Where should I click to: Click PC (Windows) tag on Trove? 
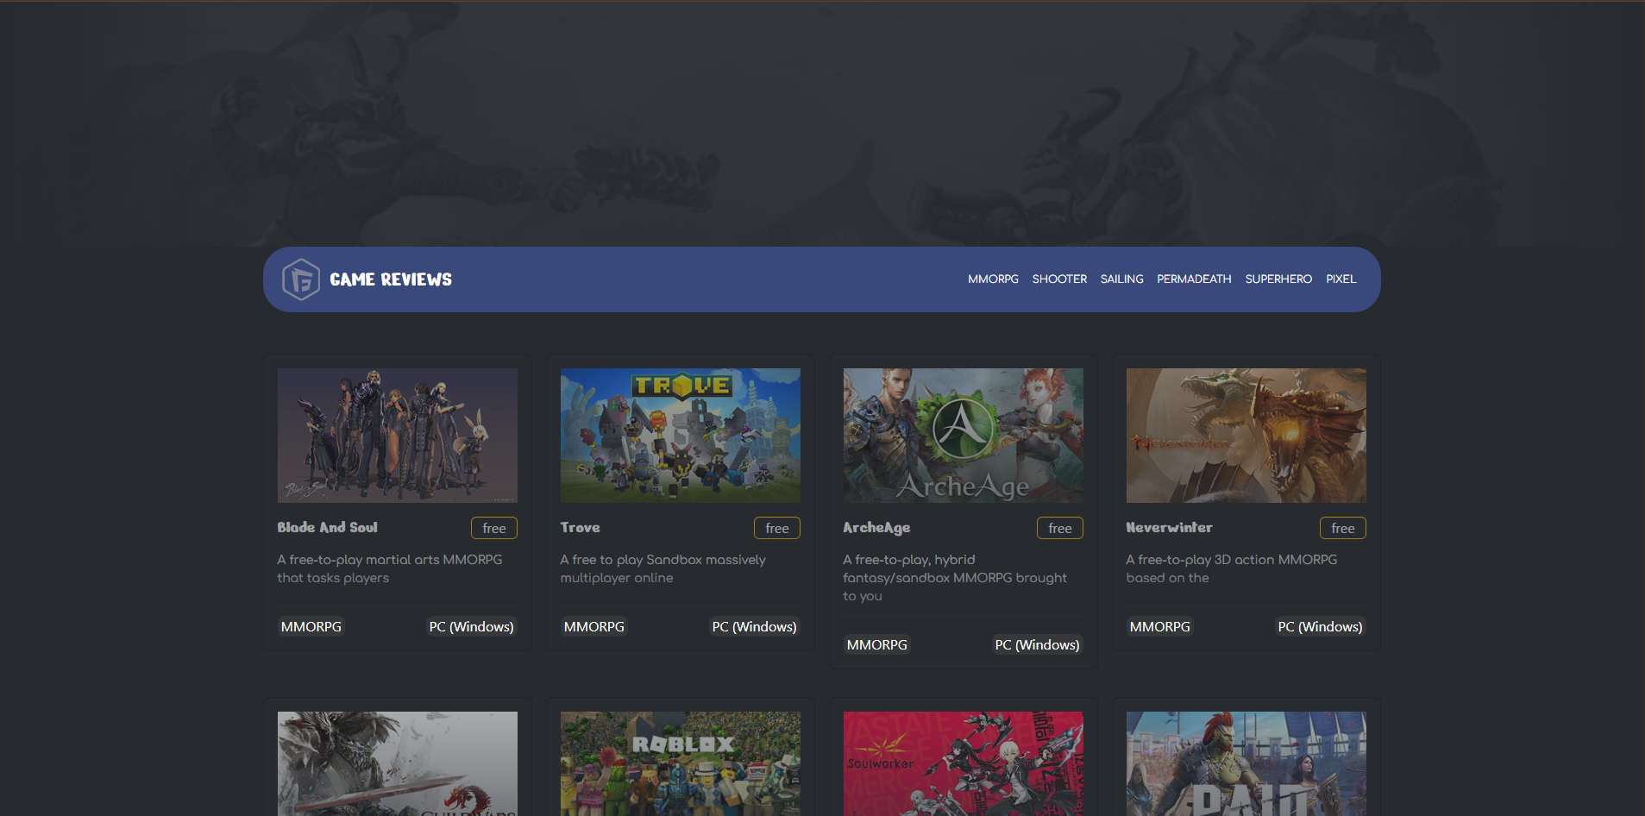pos(755,627)
